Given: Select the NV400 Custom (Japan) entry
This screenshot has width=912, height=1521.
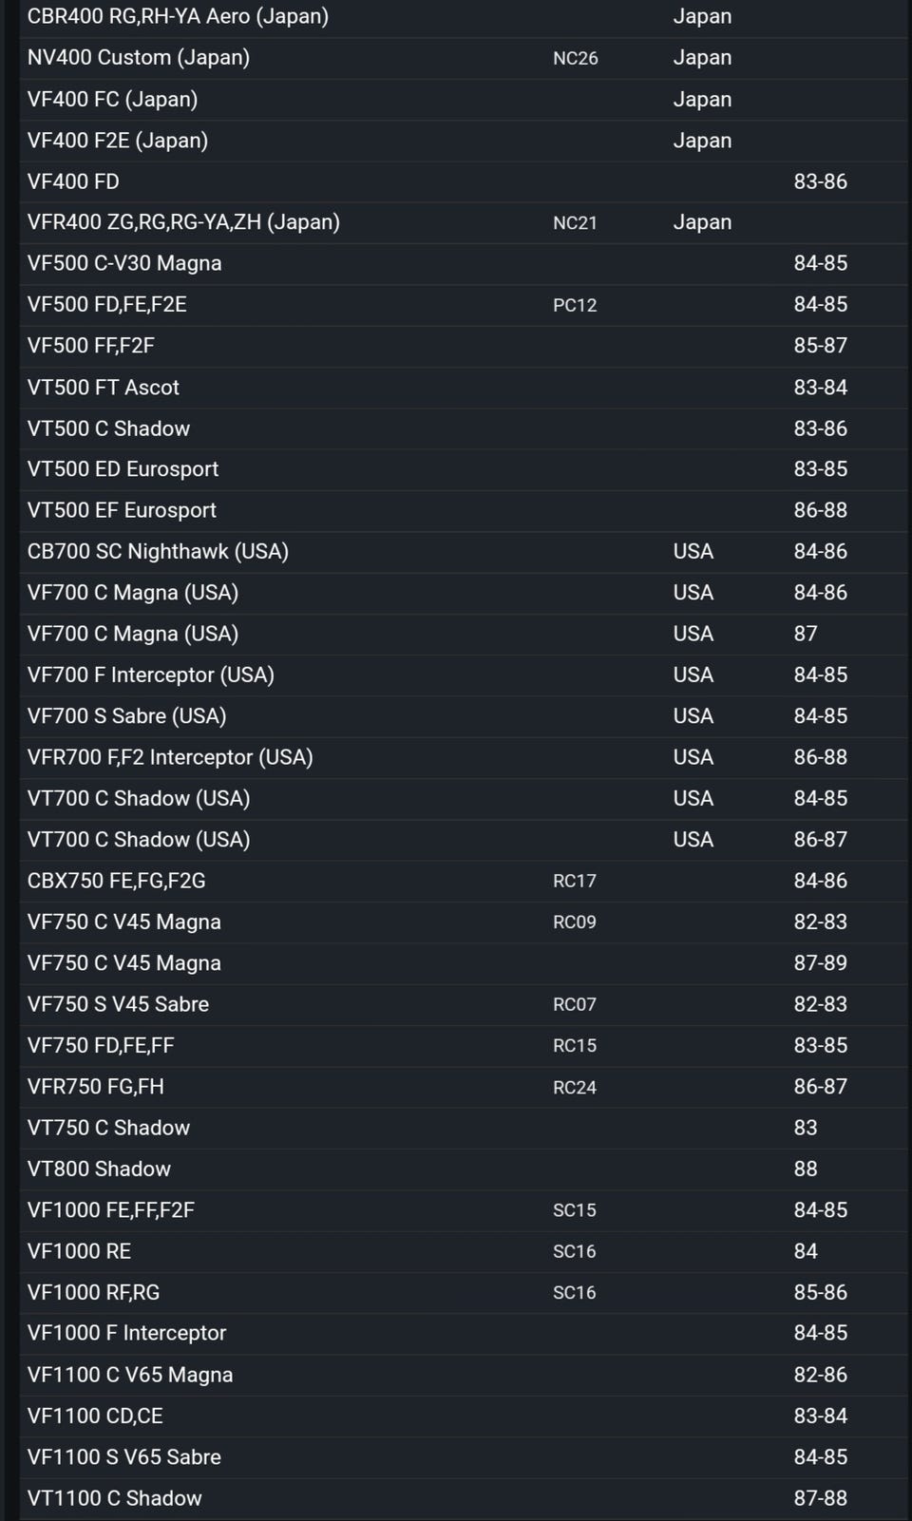Looking at the screenshot, I should click(x=139, y=58).
